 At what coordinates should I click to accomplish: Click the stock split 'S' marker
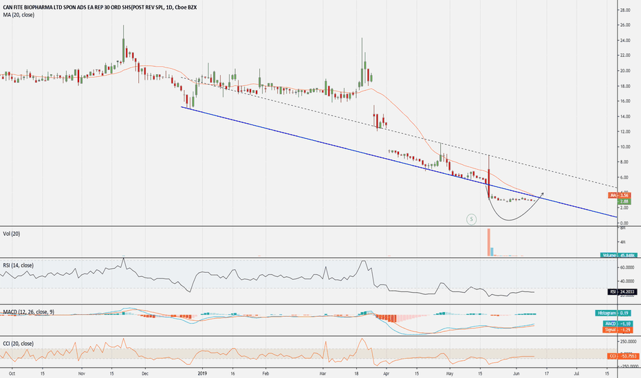click(471, 219)
